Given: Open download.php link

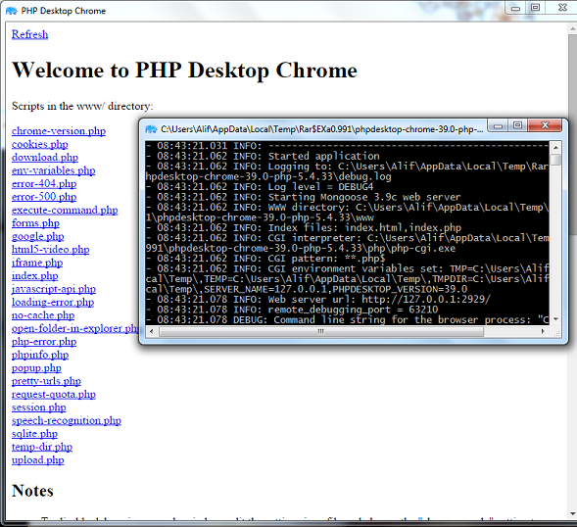Looking at the screenshot, I should [x=45, y=158].
